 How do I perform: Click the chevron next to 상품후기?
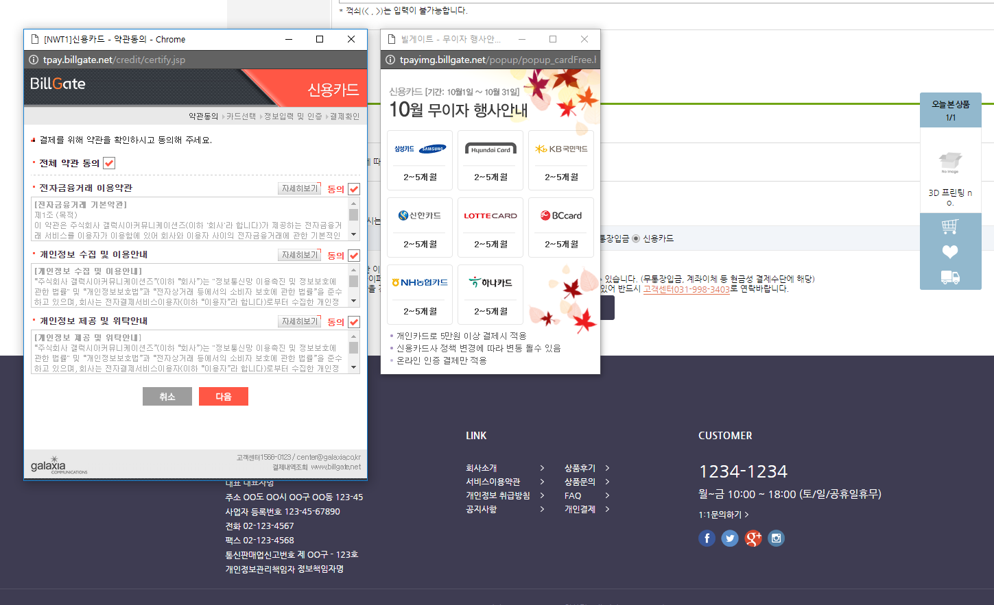tap(607, 468)
